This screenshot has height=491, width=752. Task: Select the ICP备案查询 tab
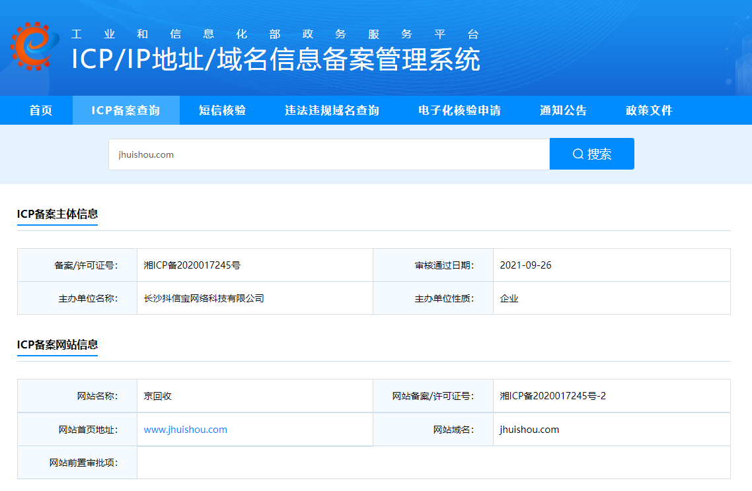pos(126,110)
